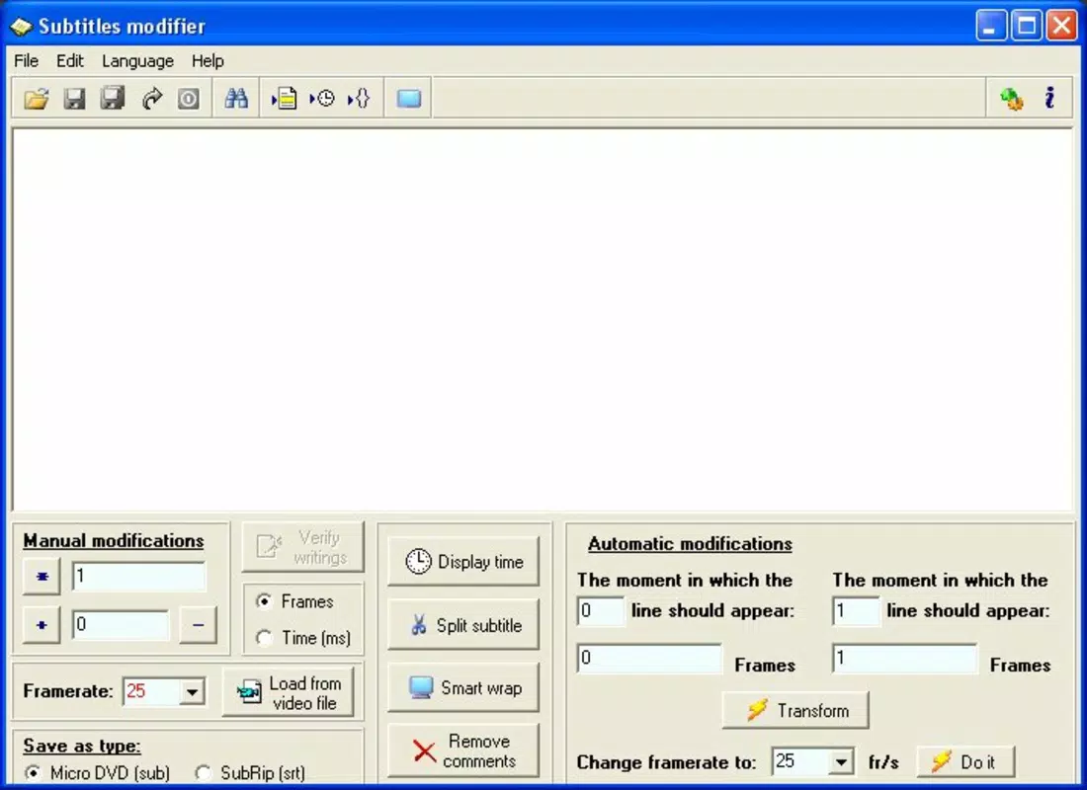Click the Do it button
This screenshot has height=790, width=1087.
click(965, 761)
